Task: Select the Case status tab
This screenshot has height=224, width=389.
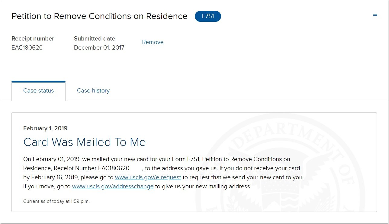Action: click(38, 91)
